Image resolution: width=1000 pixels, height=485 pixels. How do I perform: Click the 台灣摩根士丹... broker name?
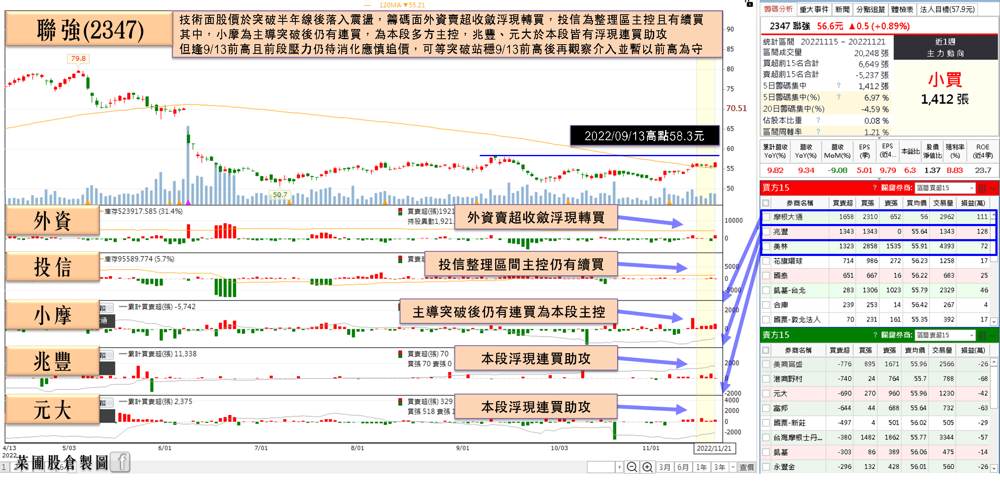tap(797, 437)
